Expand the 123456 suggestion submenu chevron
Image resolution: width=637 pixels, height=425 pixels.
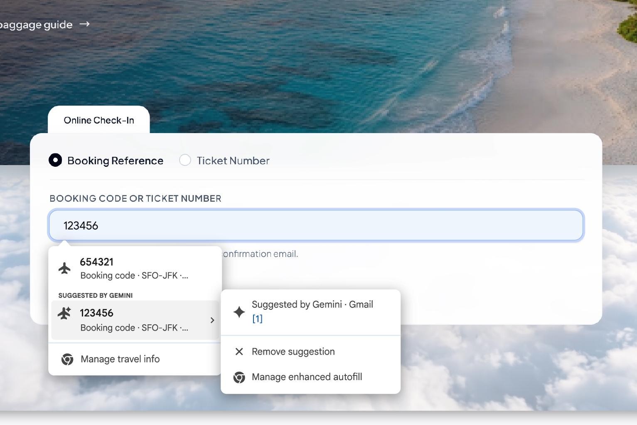[212, 320]
